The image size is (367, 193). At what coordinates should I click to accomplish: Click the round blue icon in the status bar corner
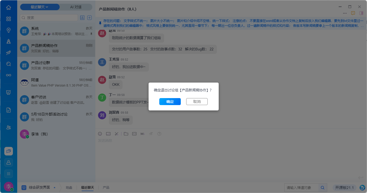coord(362,188)
